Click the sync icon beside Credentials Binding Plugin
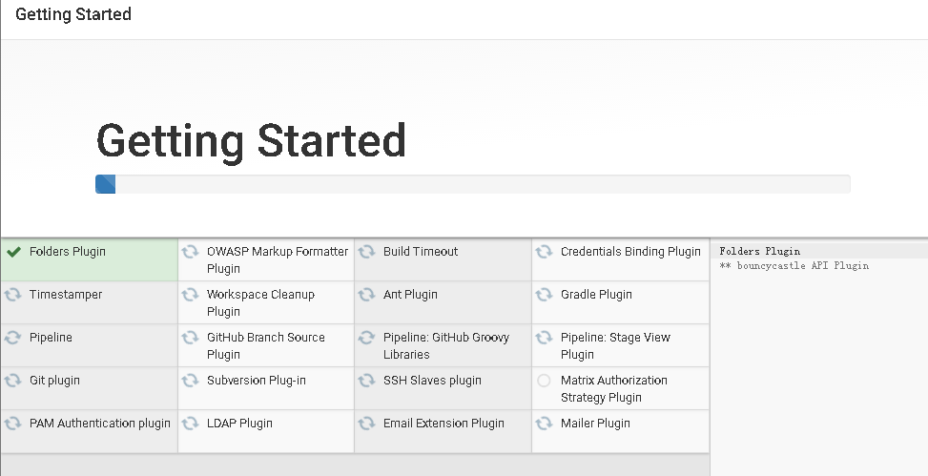The image size is (928, 476). pyautogui.click(x=544, y=252)
